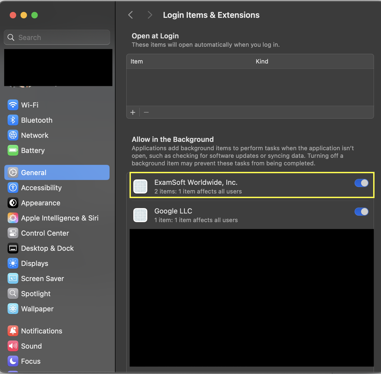Image resolution: width=381 pixels, height=374 pixels.
Task: Select the Appearance icon
Action: [x=13, y=203]
